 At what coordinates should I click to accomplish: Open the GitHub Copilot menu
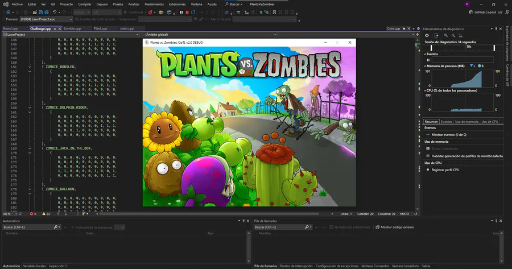coord(482,13)
